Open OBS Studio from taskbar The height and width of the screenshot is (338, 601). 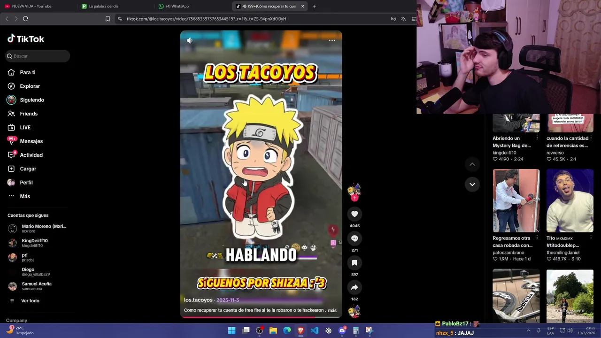pos(259,330)
